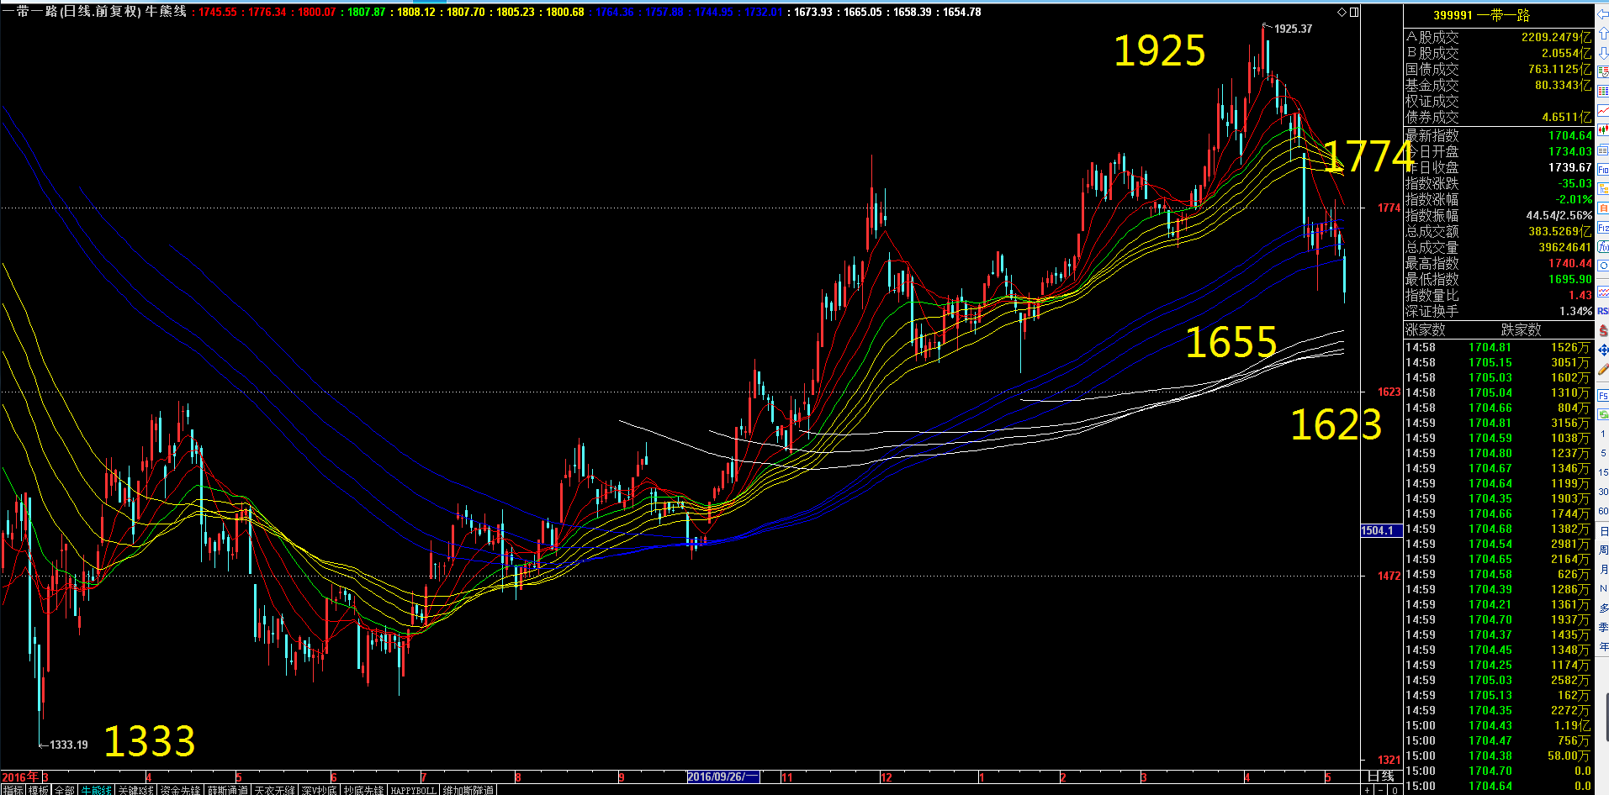Click the 1333.19 low price label

[x=69, y=745]
